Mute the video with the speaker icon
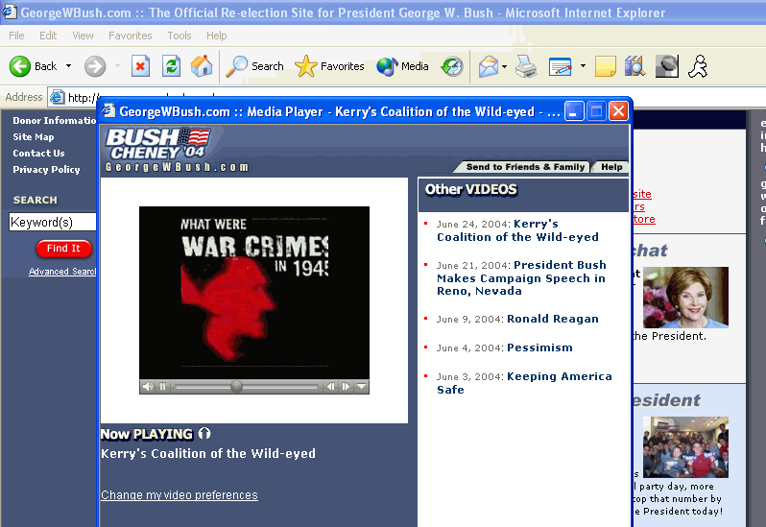 point(147,387)
